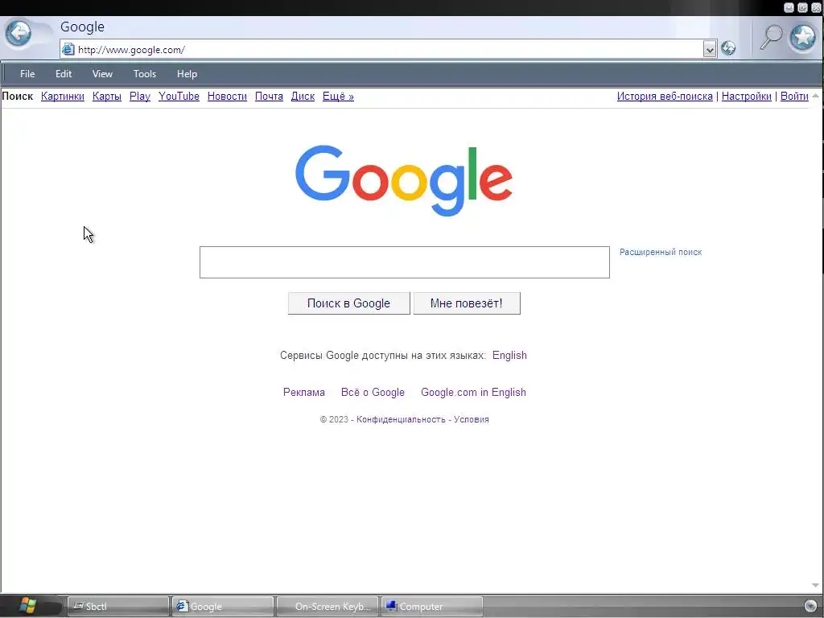This screenshot has width=824, height=618.
Task: Click the magnifying glass search icon
Action: pos(771,37)
